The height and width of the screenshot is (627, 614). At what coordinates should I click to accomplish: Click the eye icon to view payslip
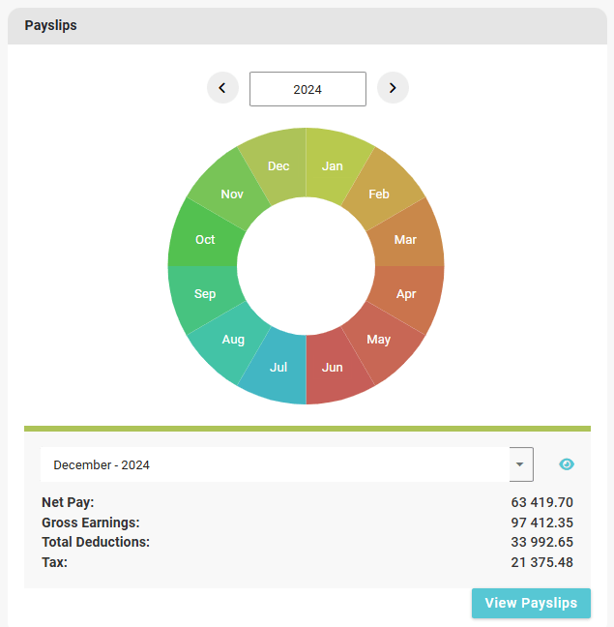pos(567,464)
